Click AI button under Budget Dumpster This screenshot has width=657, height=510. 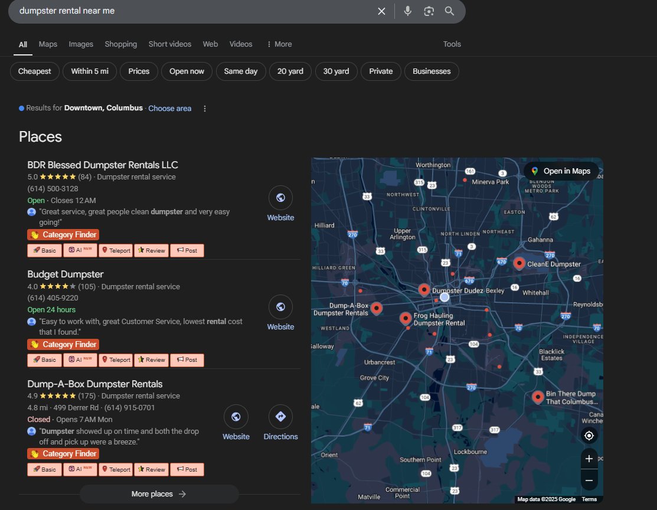click(x=80, y=360)
